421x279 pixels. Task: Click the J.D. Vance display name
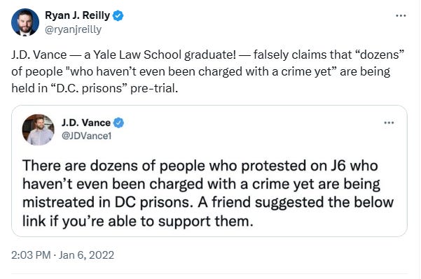pos(86,123)
